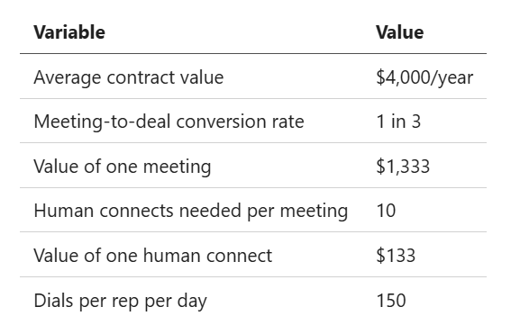Select Value of one human connect
Viewport: 511px width, 334px height.
tap(153, 255)
